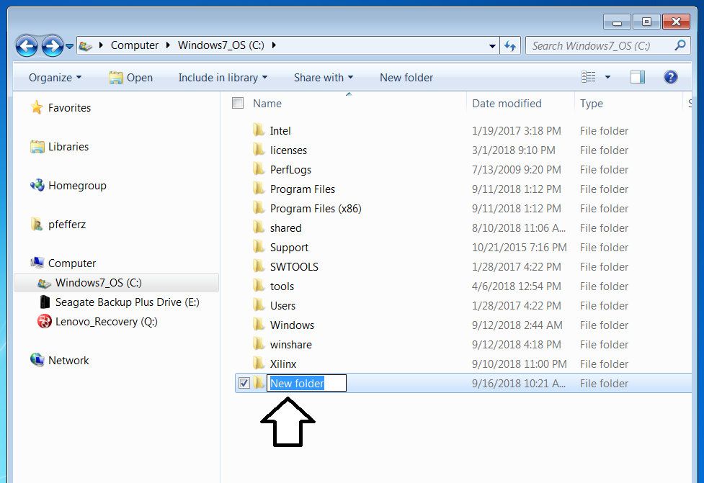The height and width of the screenshot is (483, 704).
Task: Open the address bar history dropdown
Action: click(x=492, y=46)
